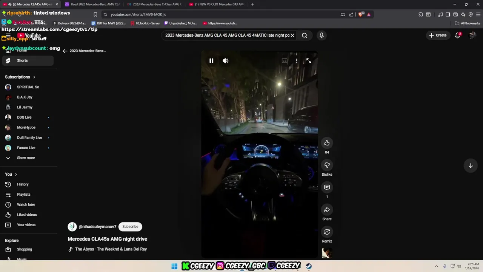This screenshot has width=483, height=272.
Task: Open Playlists in the sidebar
Action: tap(28, 195)
